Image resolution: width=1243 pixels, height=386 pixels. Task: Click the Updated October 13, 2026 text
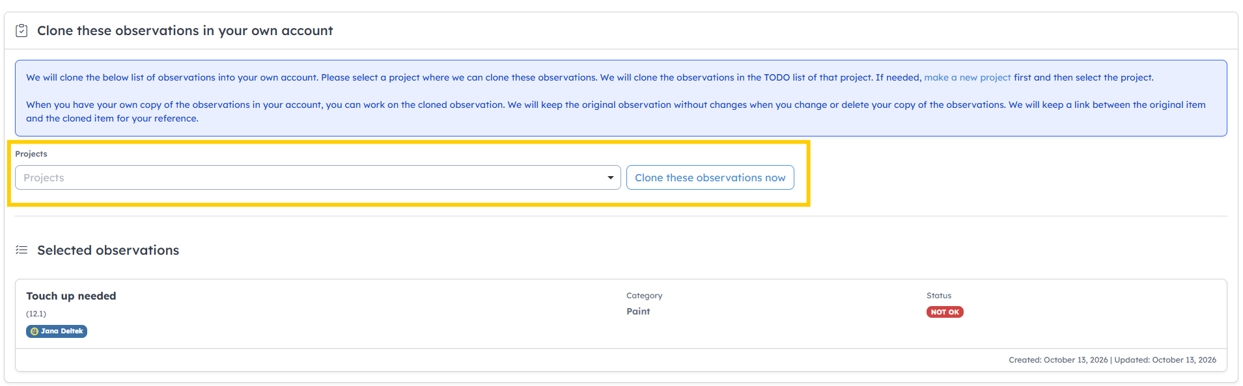(x=1165, y=360)
